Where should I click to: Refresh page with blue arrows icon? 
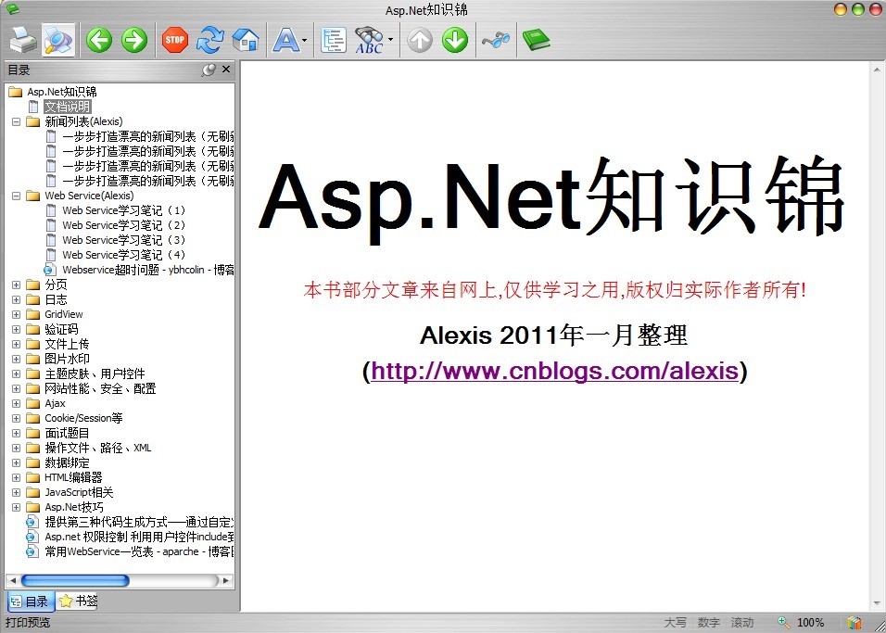(x=210, y=40)
